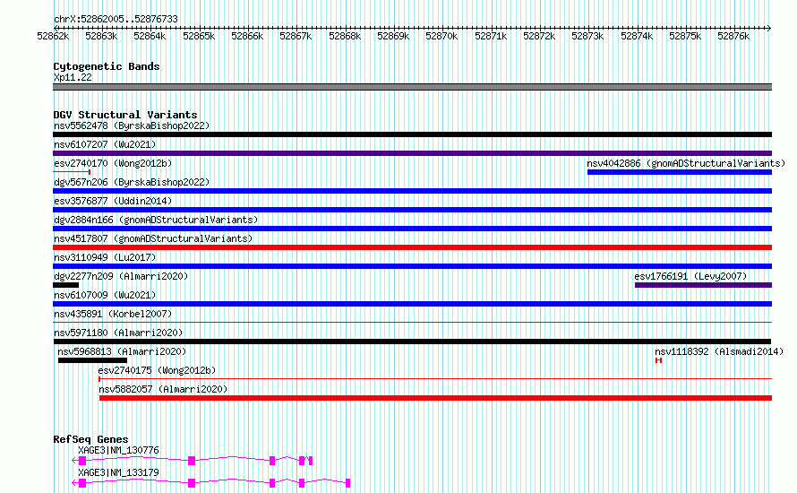Select dgv567n206 (ByrskaBishop2022) label
This screenshot has width=797, height=493.
132,182
